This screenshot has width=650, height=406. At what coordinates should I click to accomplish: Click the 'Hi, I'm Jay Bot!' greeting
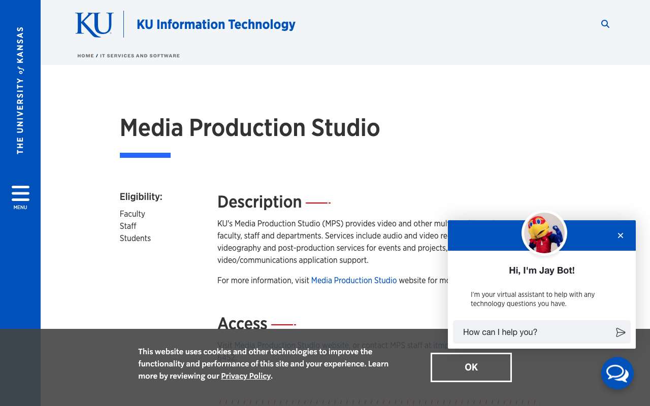click(542, 270)
